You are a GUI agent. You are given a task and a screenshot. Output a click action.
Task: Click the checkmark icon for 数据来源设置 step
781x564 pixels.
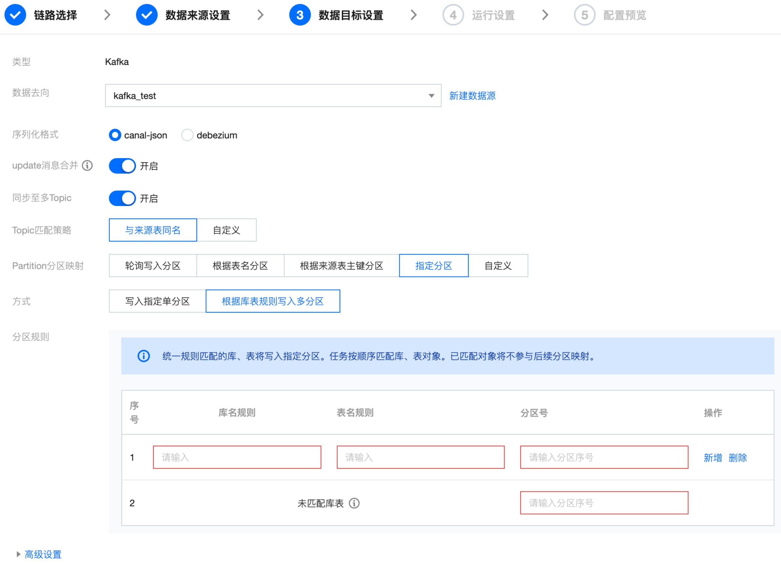pos(147,15)
